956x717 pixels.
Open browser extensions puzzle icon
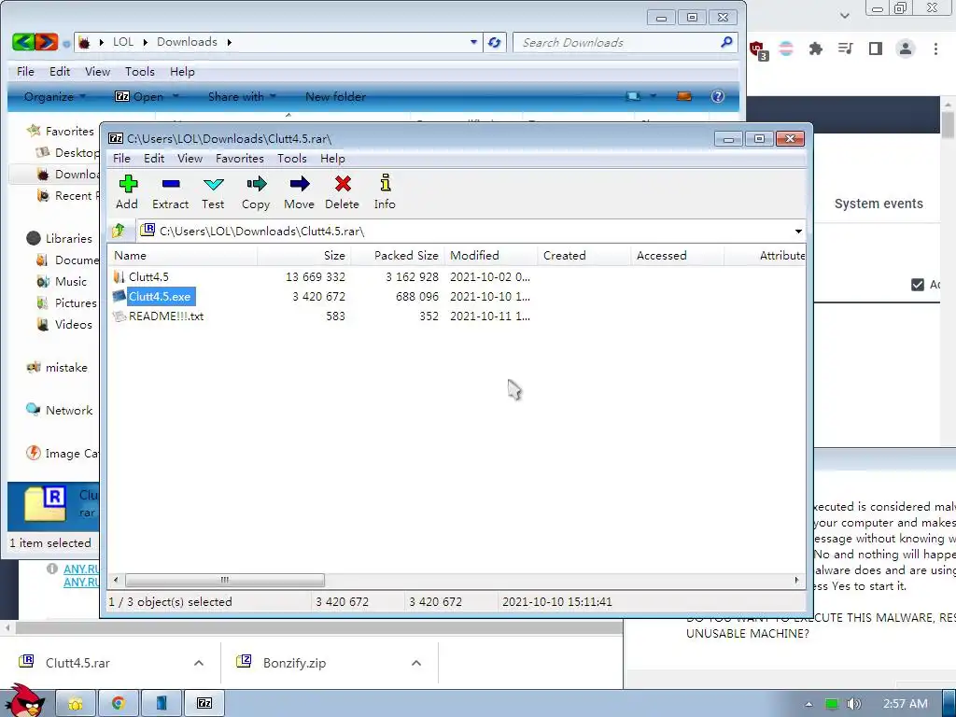pos(815,49)
